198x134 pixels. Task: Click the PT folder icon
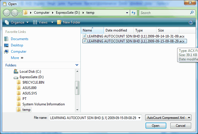pos(19,98)
